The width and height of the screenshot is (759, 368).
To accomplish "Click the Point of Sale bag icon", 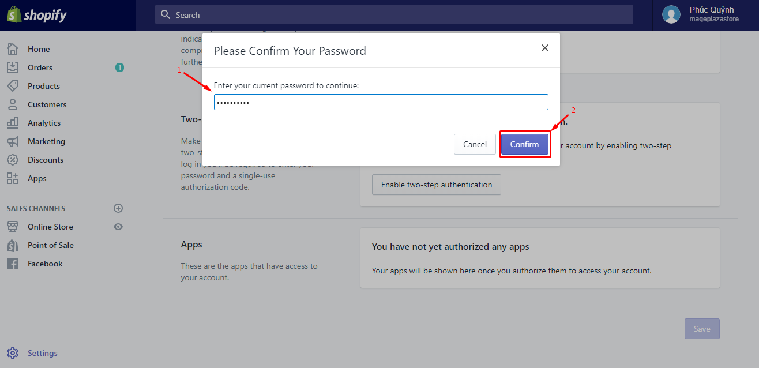I will (x=13, y=245).
